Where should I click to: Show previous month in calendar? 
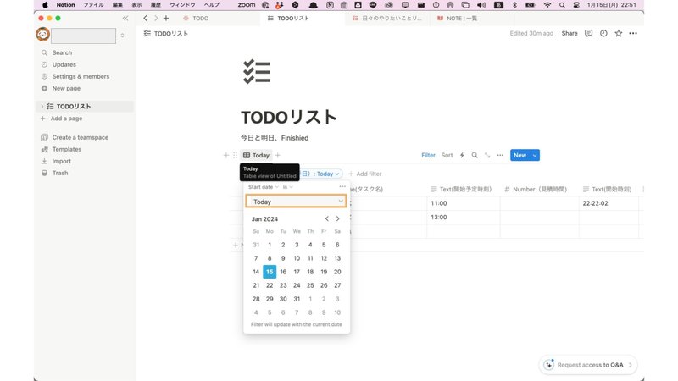(327, 218)
